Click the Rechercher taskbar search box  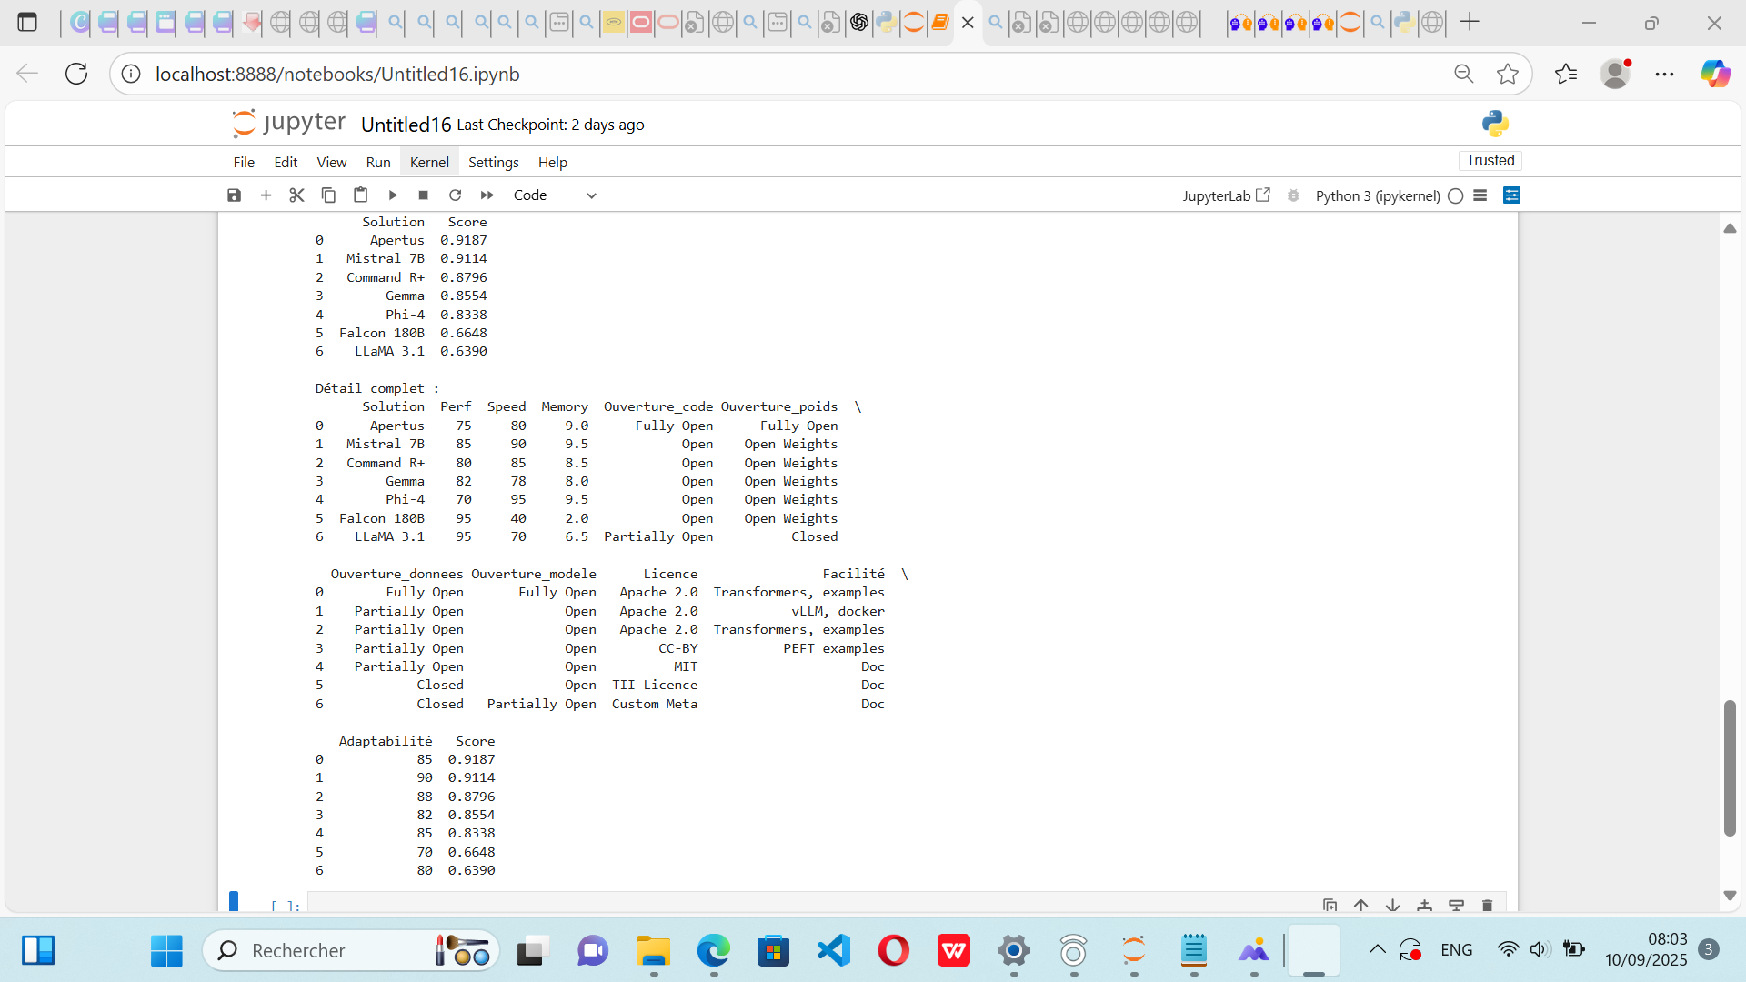point(351,951)
